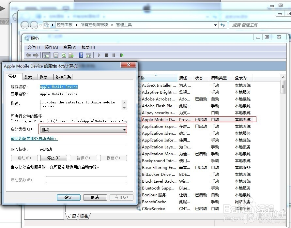Toggle the Show/Hide Console Tree icon

46,55
